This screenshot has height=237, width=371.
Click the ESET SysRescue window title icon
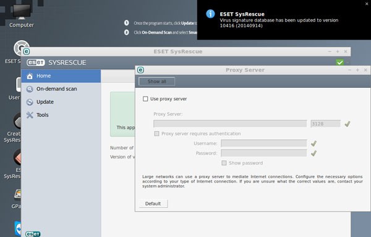tap(27, 51)
